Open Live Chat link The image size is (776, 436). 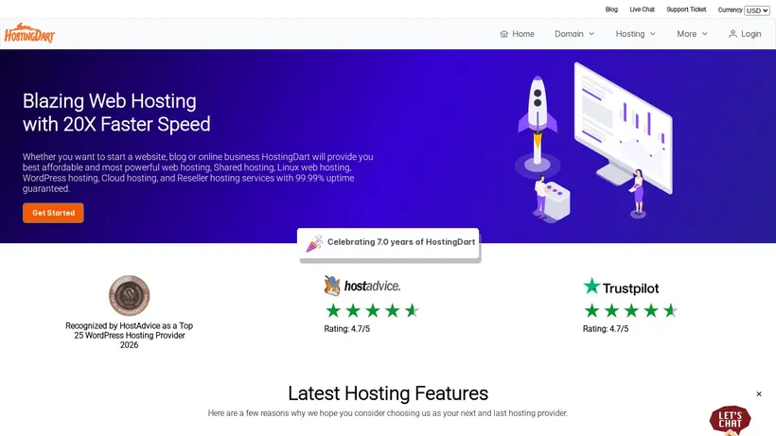[x=642, y=9]
